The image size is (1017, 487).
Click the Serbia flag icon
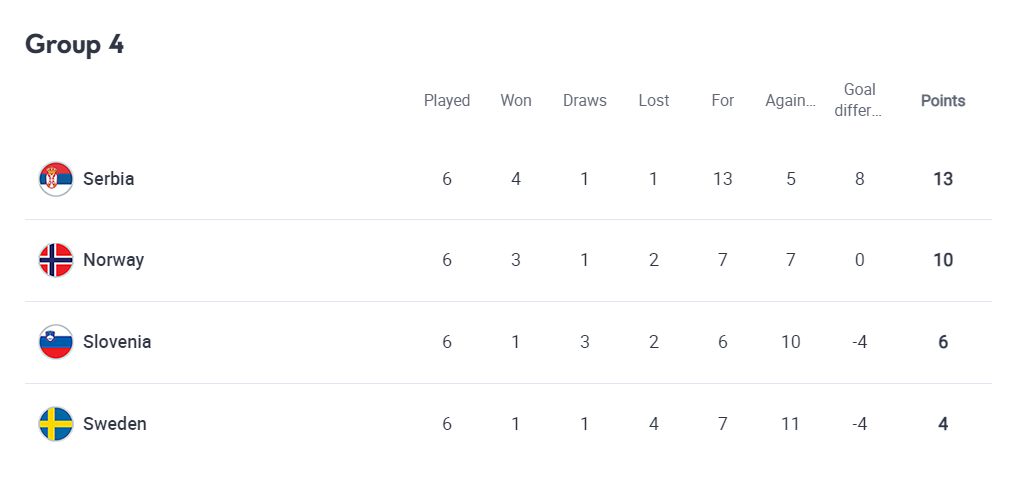click(56, 179)
